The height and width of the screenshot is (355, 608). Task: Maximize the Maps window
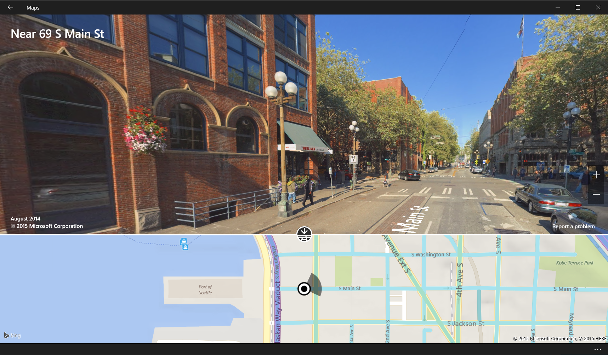point(578,7)
